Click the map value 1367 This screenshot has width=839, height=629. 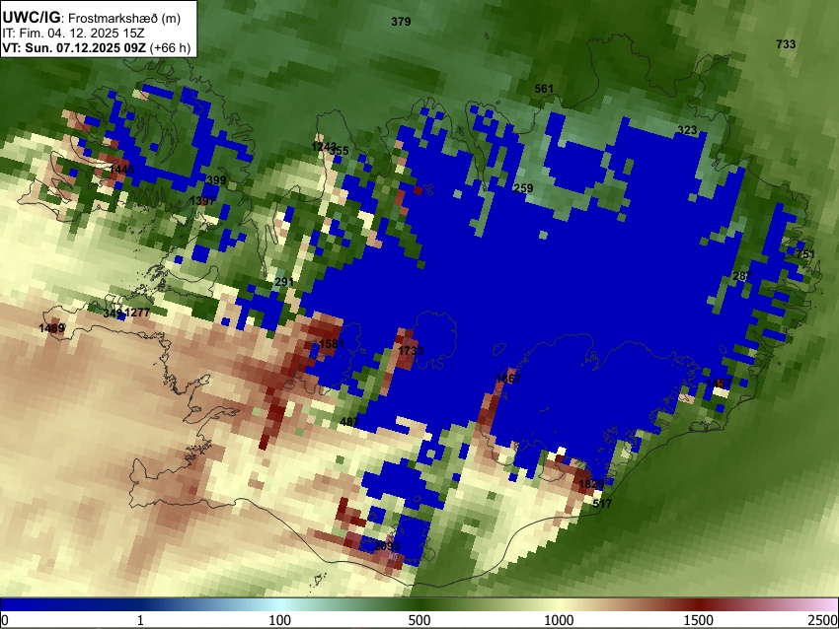508,379
